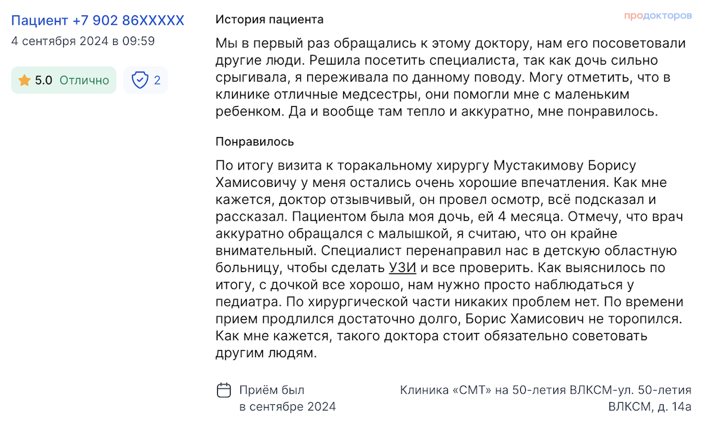
Task: Click the number 2 beside shield icon
Action: coord(157,80)
